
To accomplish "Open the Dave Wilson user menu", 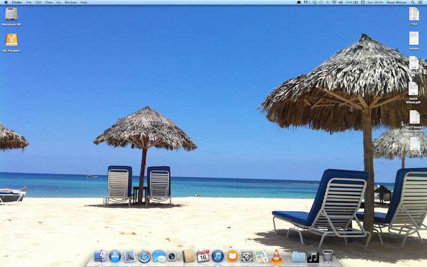I will 396,2.
